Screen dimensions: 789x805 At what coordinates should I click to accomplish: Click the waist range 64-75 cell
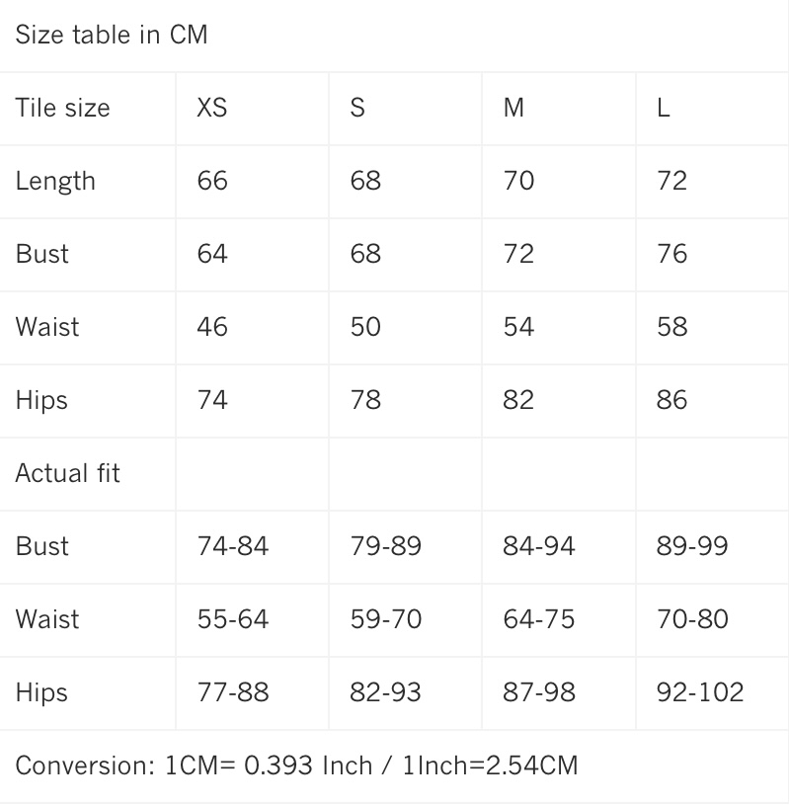click(539, 619)
